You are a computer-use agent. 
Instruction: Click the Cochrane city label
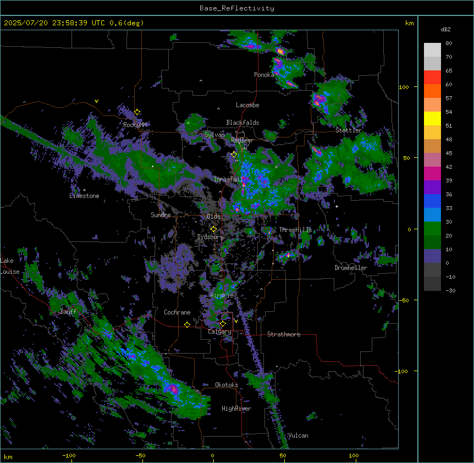coord(177,312)
